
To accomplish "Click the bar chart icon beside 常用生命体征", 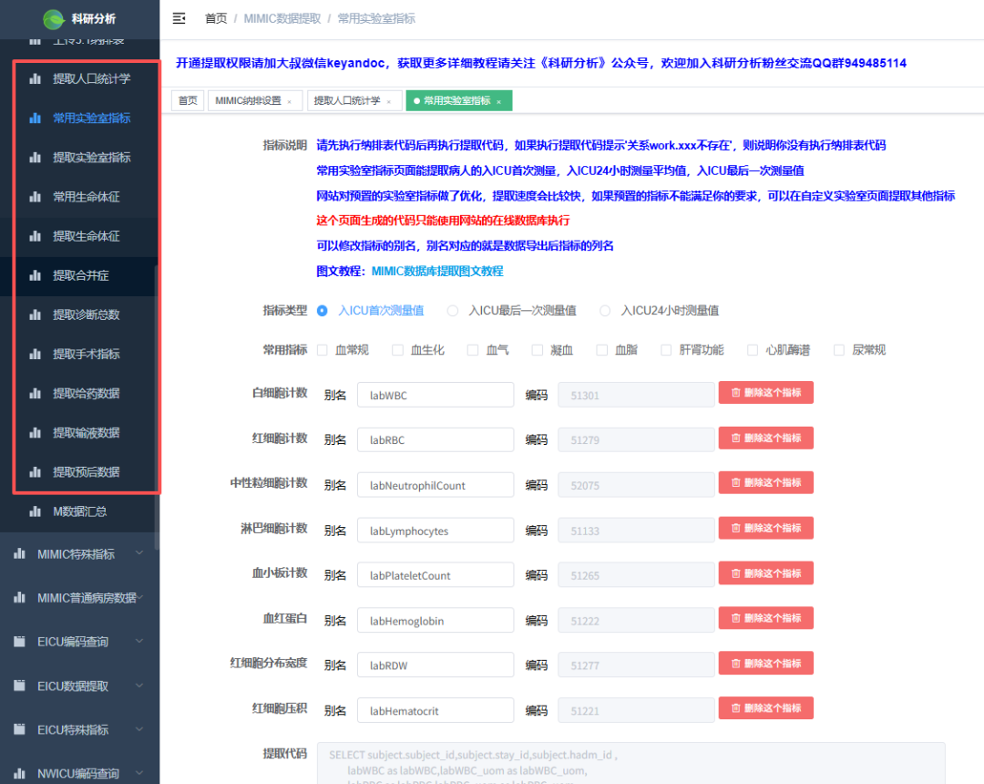I will tap(36, 197).
